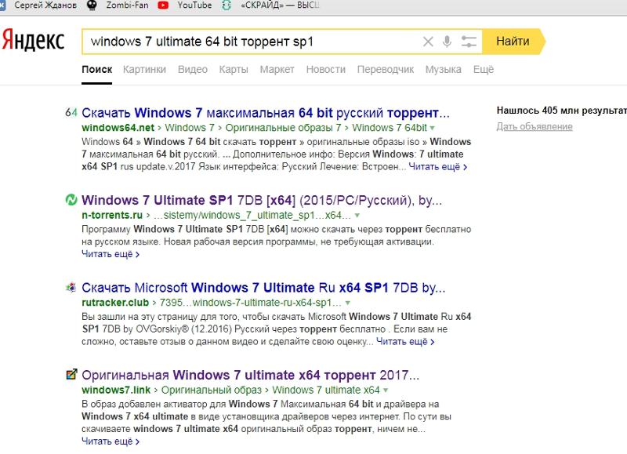Open the «СКРАЙД» bookmark icon
Image resolution: width=627 pixels, height=454 pixels.
tap(227, 5)
